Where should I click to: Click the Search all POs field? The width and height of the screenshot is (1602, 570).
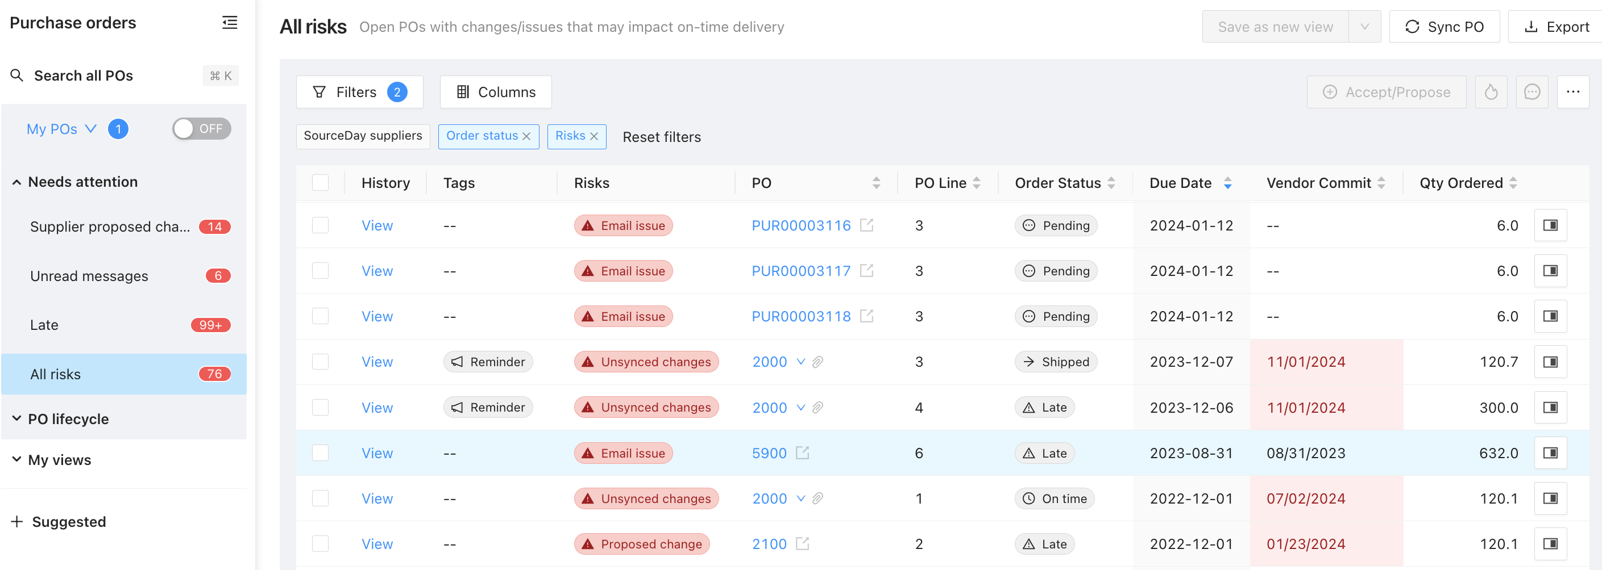pyautogui.click(x=124, y=76)
